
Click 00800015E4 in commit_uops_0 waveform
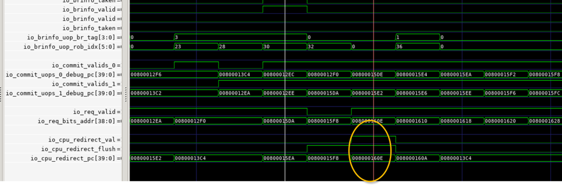tap(412, 74)
